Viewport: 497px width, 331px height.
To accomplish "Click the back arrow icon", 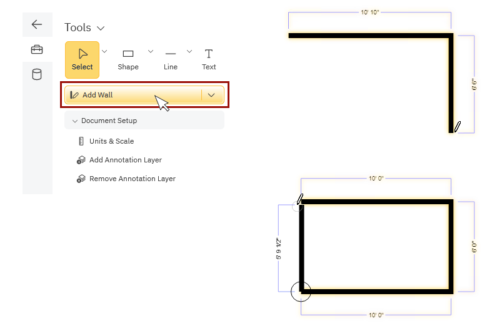I will pos(37,24).
